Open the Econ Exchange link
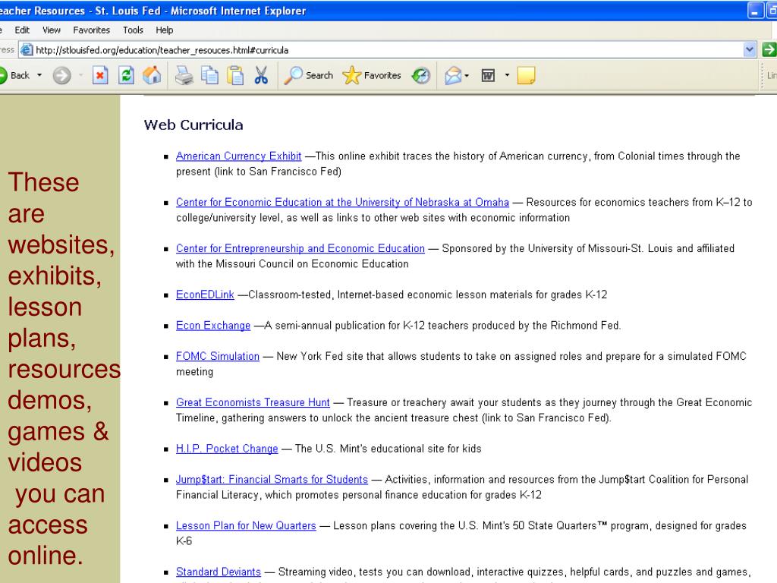Viewport: 777px width, 583px height. click(213, 326)
